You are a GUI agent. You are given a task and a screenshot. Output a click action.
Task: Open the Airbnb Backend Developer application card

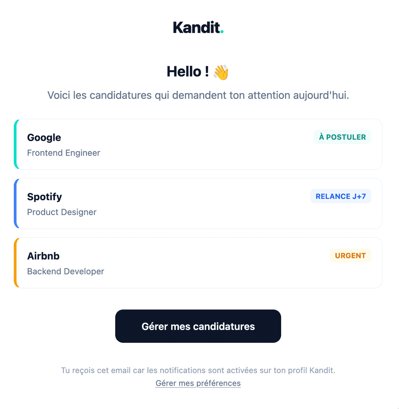pyautogui.click(x=198, y=262)
